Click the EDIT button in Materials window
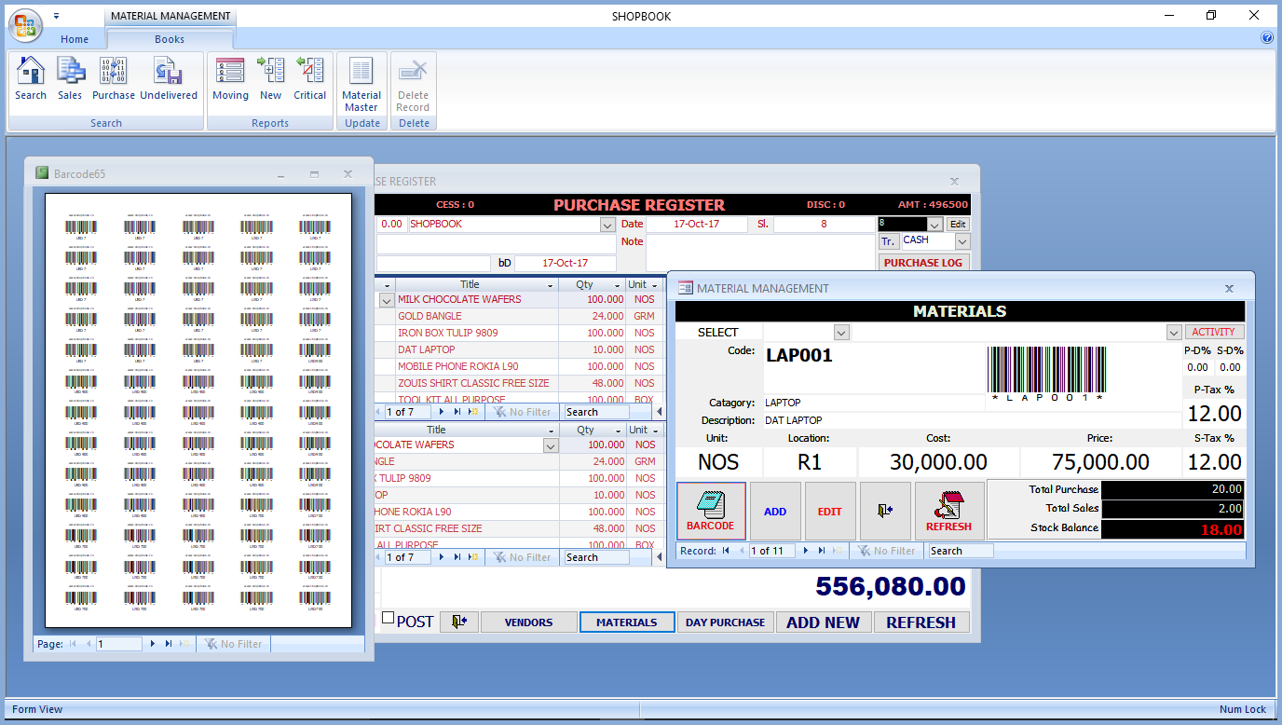The height and width of the screenshot is (725, 1282). point(830,511)
